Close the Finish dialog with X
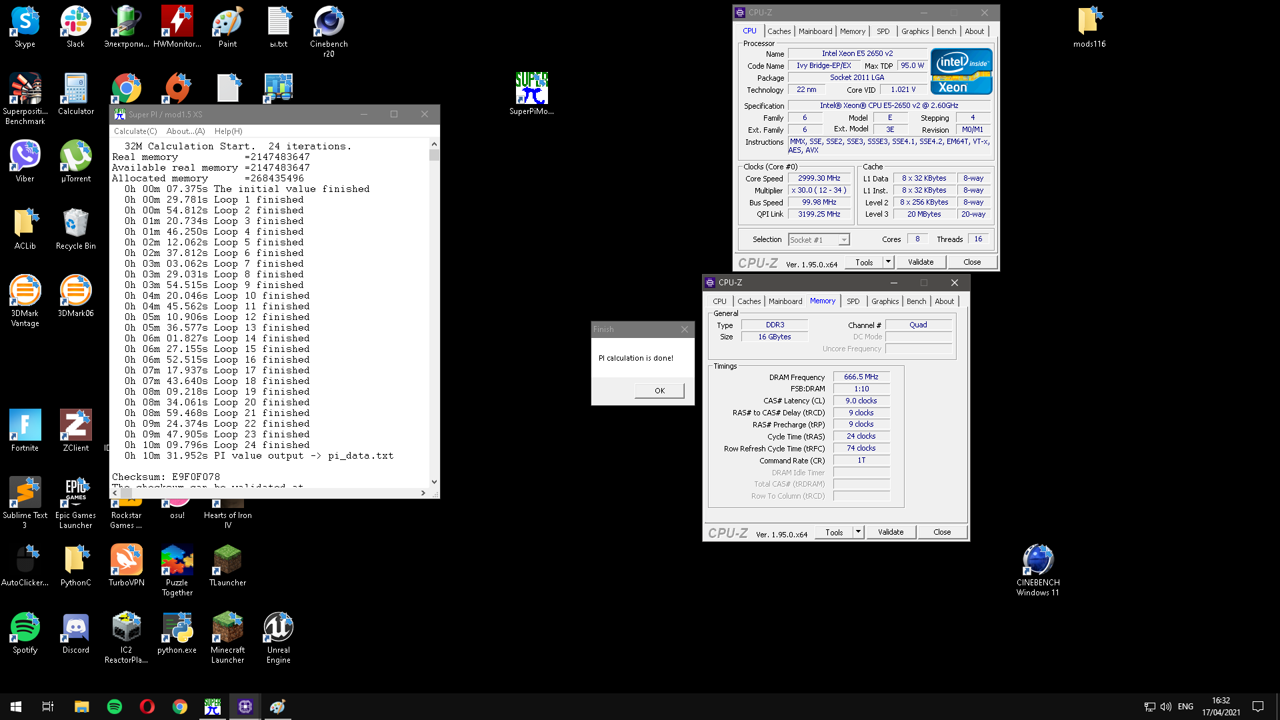 tap(684, 329)
